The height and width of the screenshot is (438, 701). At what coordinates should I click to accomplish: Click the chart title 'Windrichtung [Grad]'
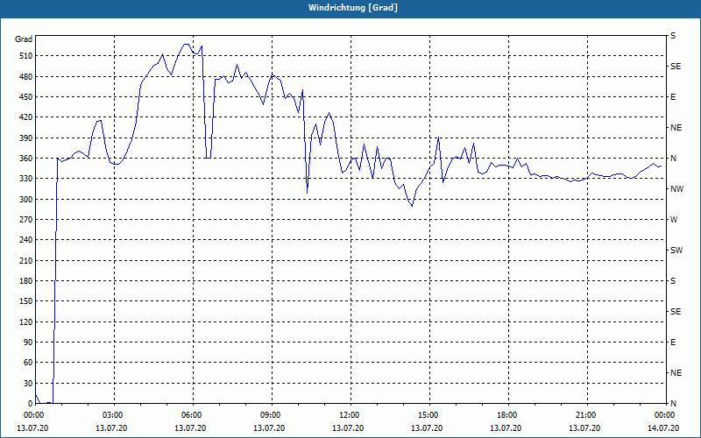353,8
